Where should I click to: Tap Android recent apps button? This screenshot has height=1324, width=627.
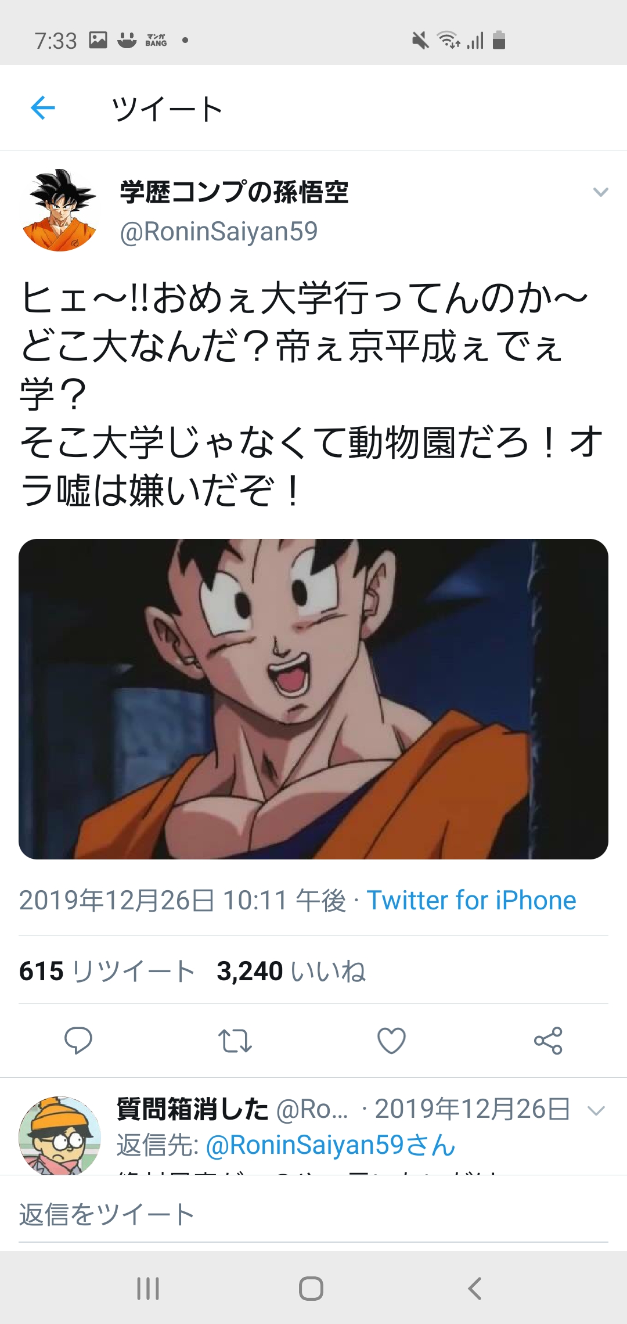[148, 1289]
